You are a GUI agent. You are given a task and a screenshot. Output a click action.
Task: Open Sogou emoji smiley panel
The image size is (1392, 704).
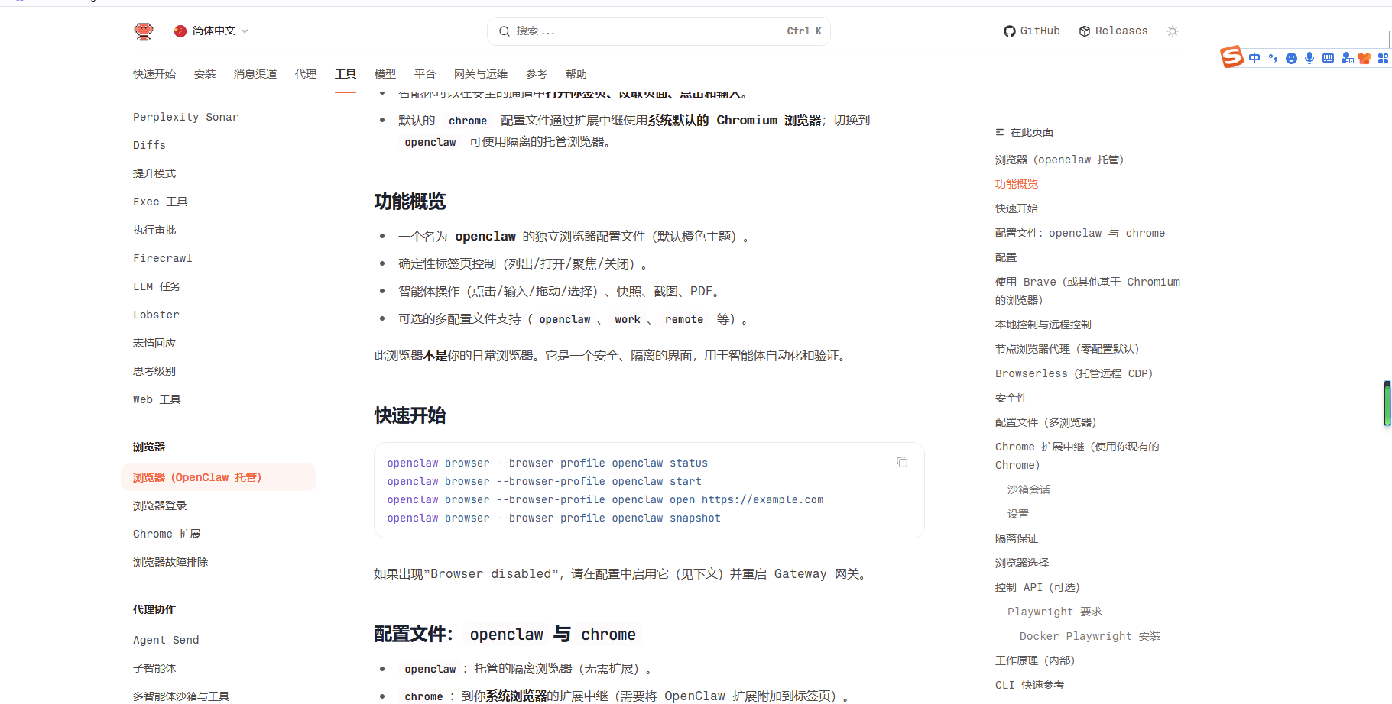tap(1291, 58)
